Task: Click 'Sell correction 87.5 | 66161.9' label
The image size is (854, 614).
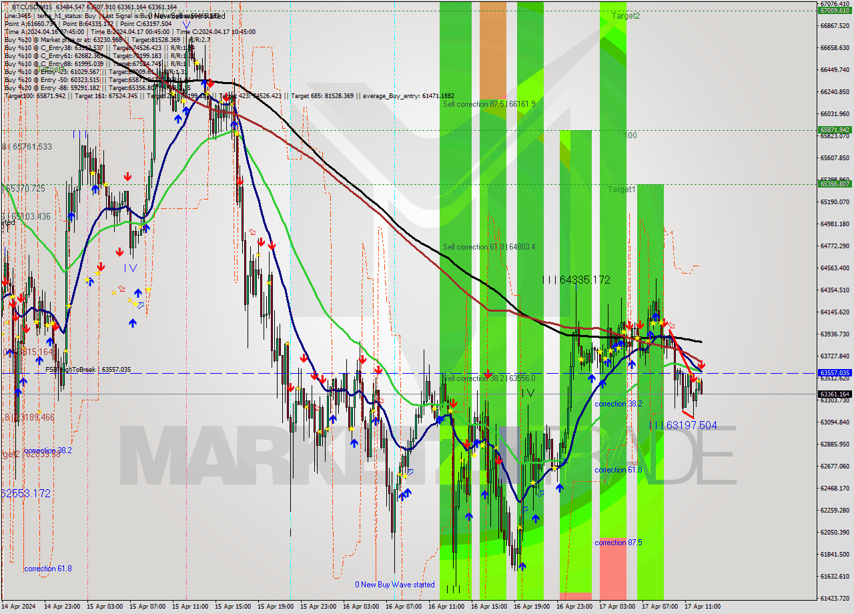Action: click(489, 104)
